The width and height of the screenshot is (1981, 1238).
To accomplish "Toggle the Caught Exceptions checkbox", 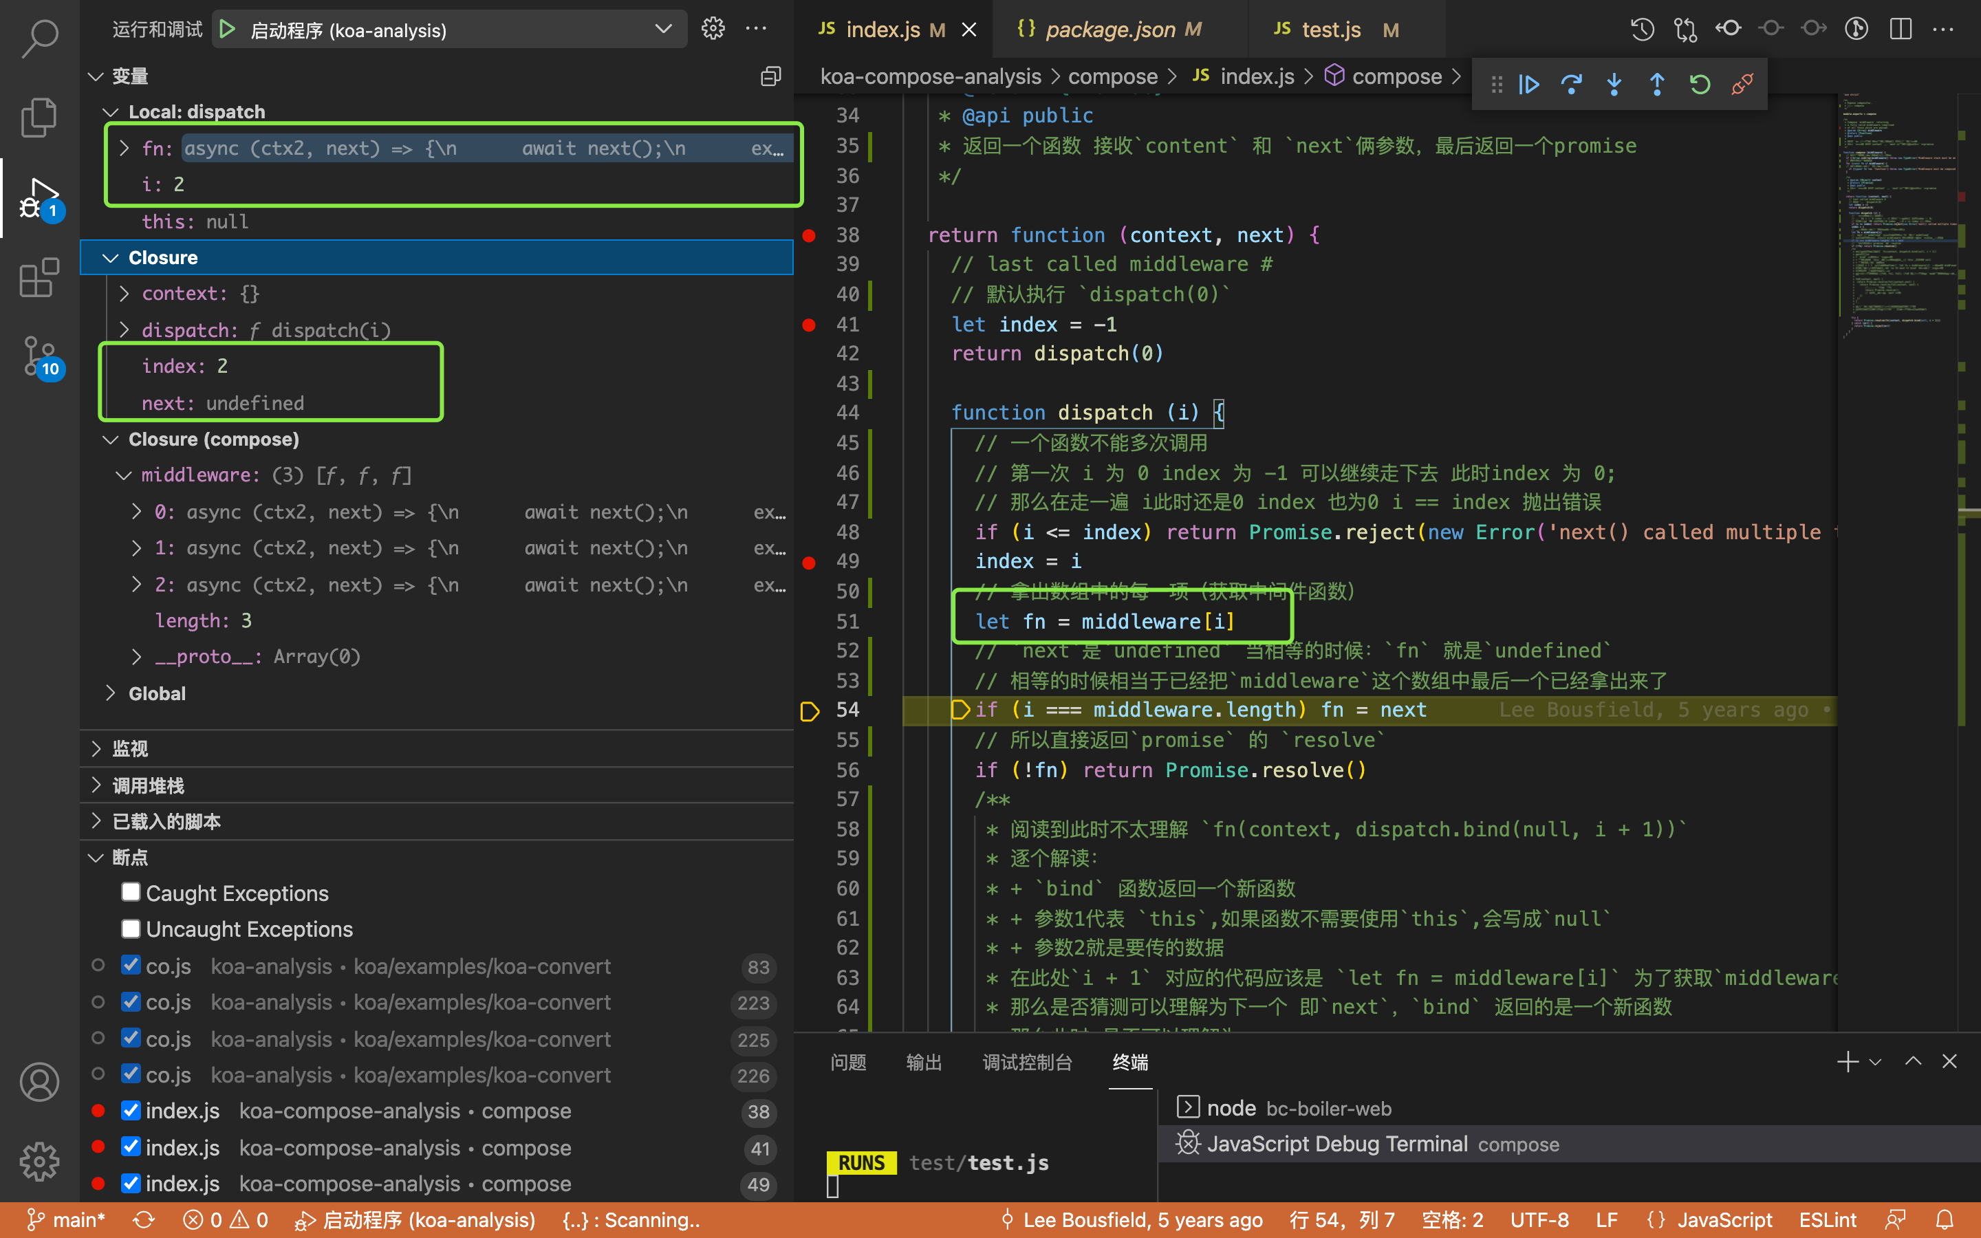I will pos(131,893).
